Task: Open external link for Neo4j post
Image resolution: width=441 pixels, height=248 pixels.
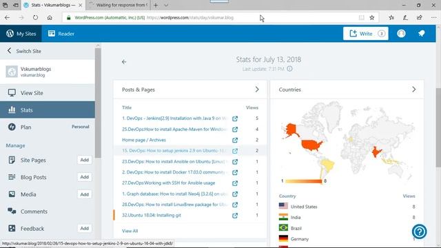Action: pyautogui.click(x=235, y=194)
